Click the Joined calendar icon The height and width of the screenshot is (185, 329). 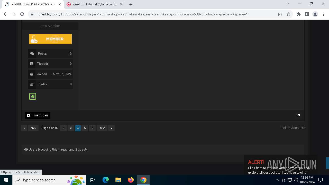pos(32,74)
